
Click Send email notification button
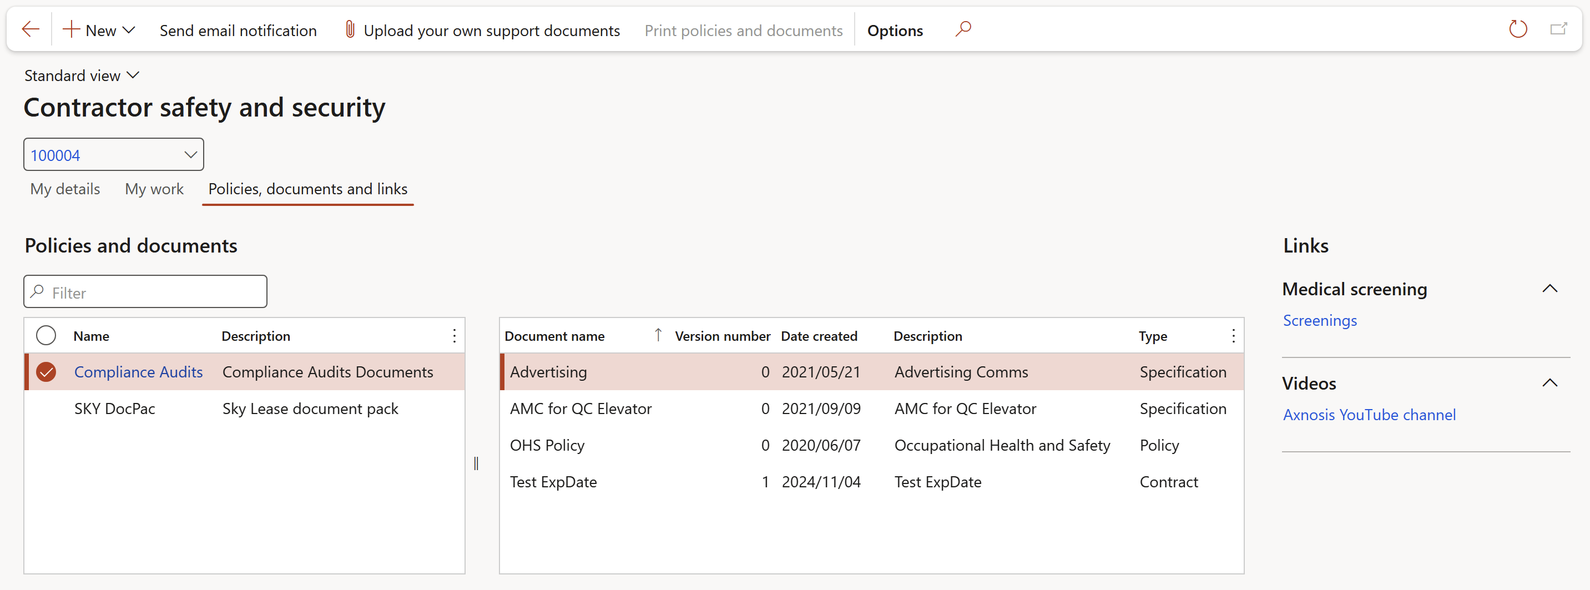click(x=238, y=30)
